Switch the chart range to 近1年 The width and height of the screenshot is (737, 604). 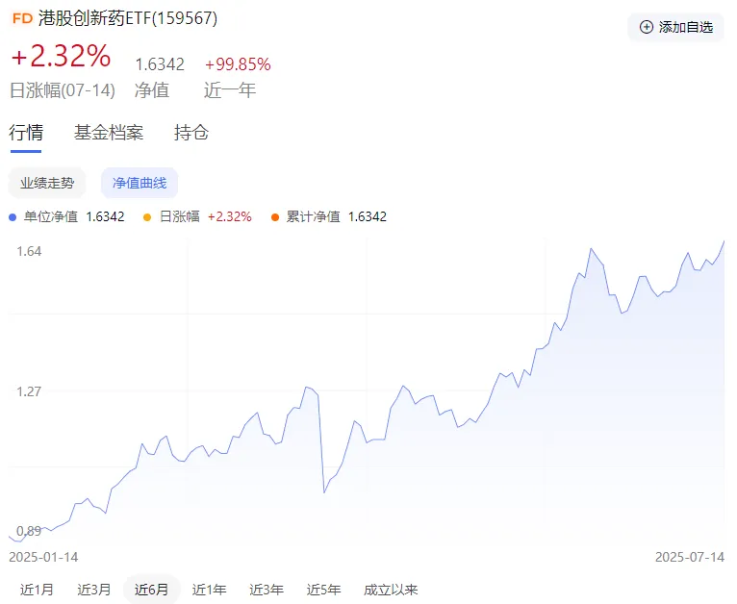[x=209, y=590]
